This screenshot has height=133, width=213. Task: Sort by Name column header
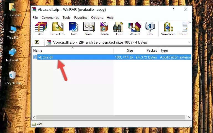point(73,50)
